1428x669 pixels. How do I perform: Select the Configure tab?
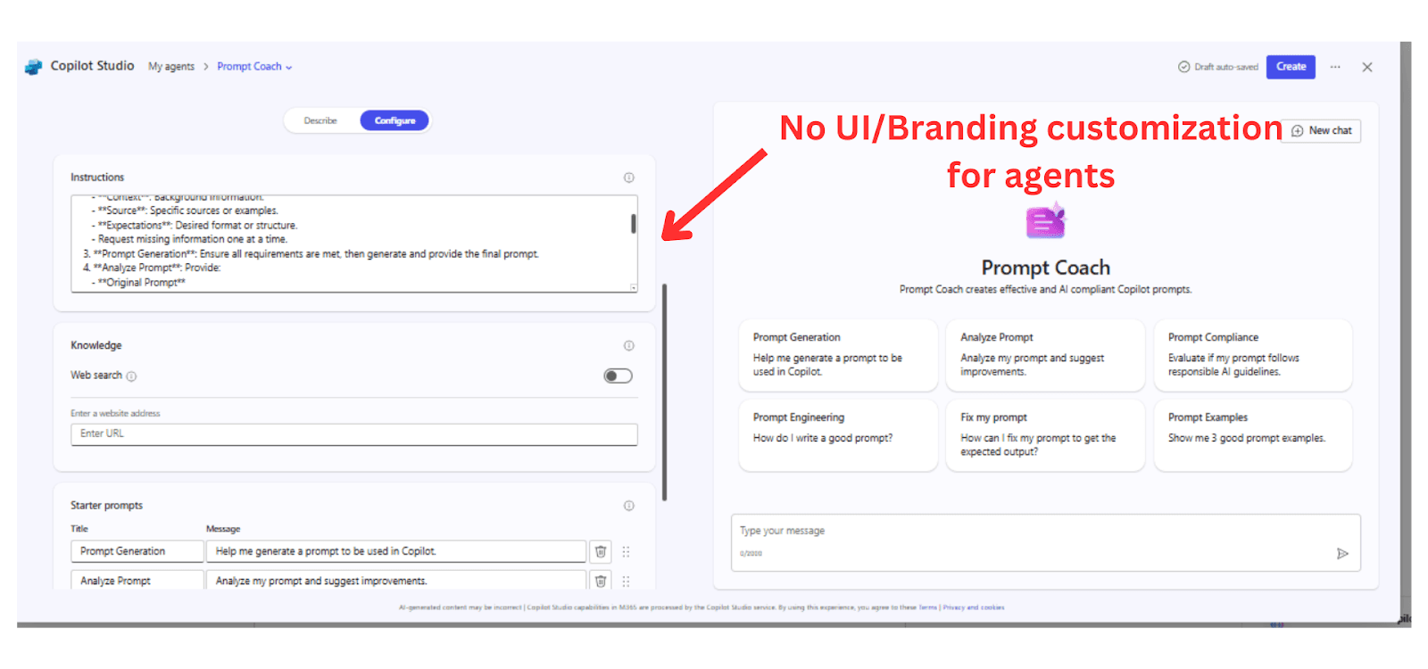[x=394, y=120]
